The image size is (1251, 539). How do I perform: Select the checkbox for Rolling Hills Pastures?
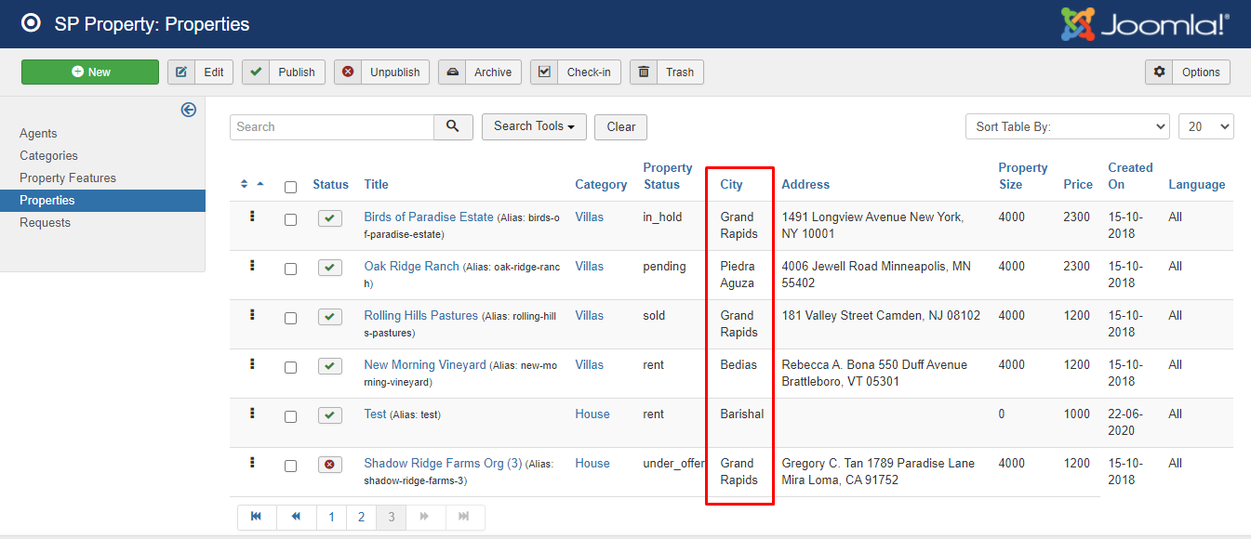pyautogui.click(x=290, y=318)
